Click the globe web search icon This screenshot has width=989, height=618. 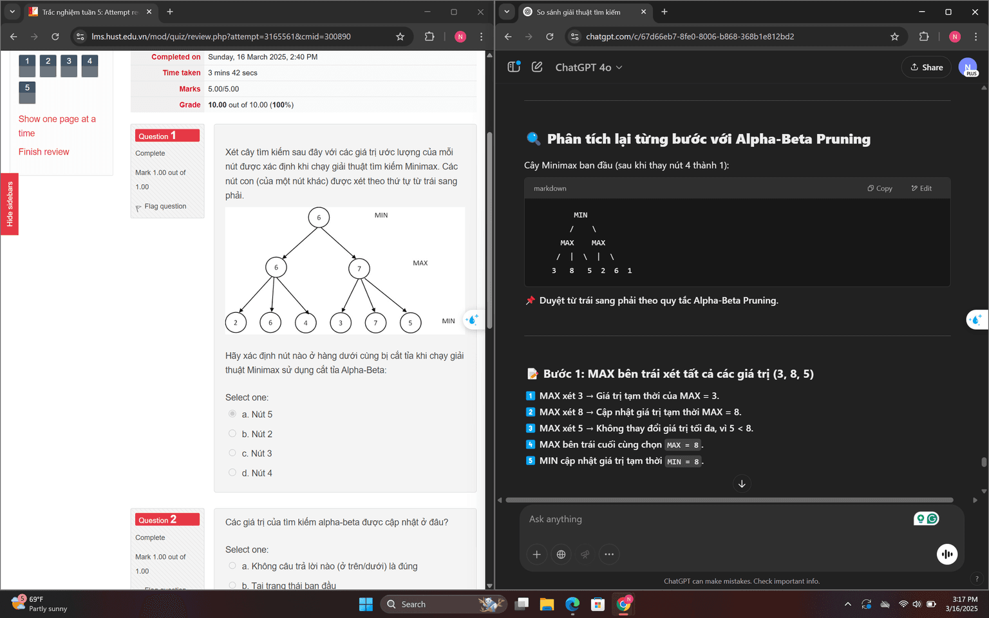tap(561, 554)
